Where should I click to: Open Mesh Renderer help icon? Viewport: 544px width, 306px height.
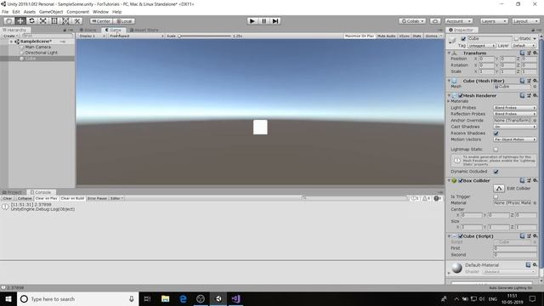click(x=522, y=95)
